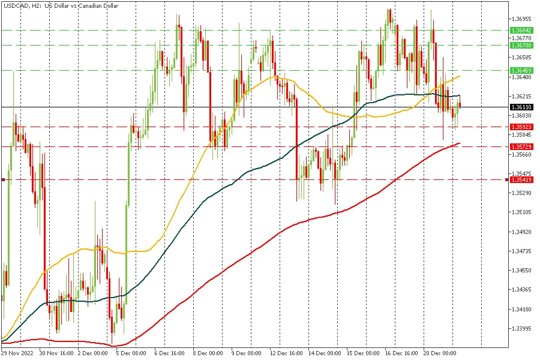Click the '15 Dec 08:00' time axis label
This screenshot has width=540, height=360.
tap(363, 353)
